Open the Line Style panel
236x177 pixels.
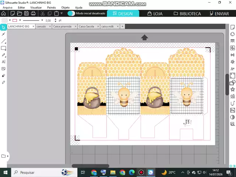[x=233, y=41]
